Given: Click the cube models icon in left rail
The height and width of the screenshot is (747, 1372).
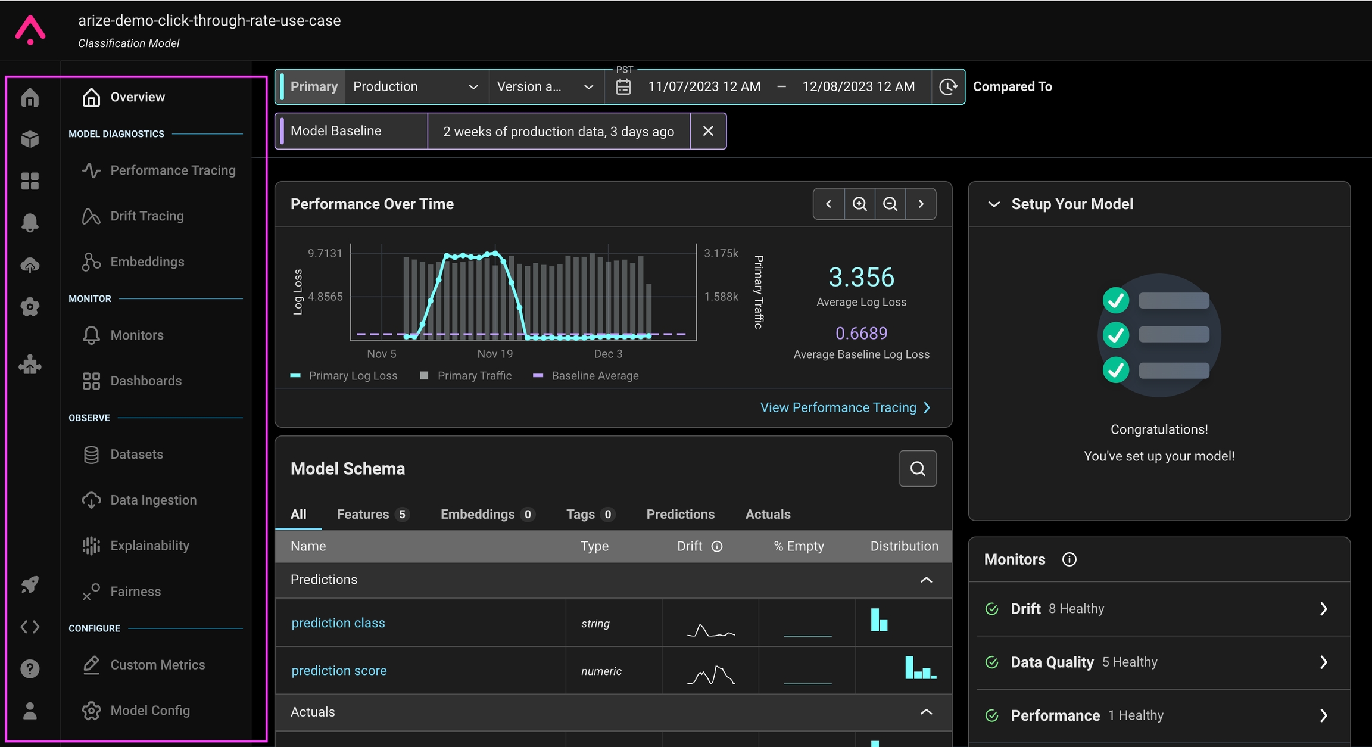Looking at the screenshot, I should point(30,139).
